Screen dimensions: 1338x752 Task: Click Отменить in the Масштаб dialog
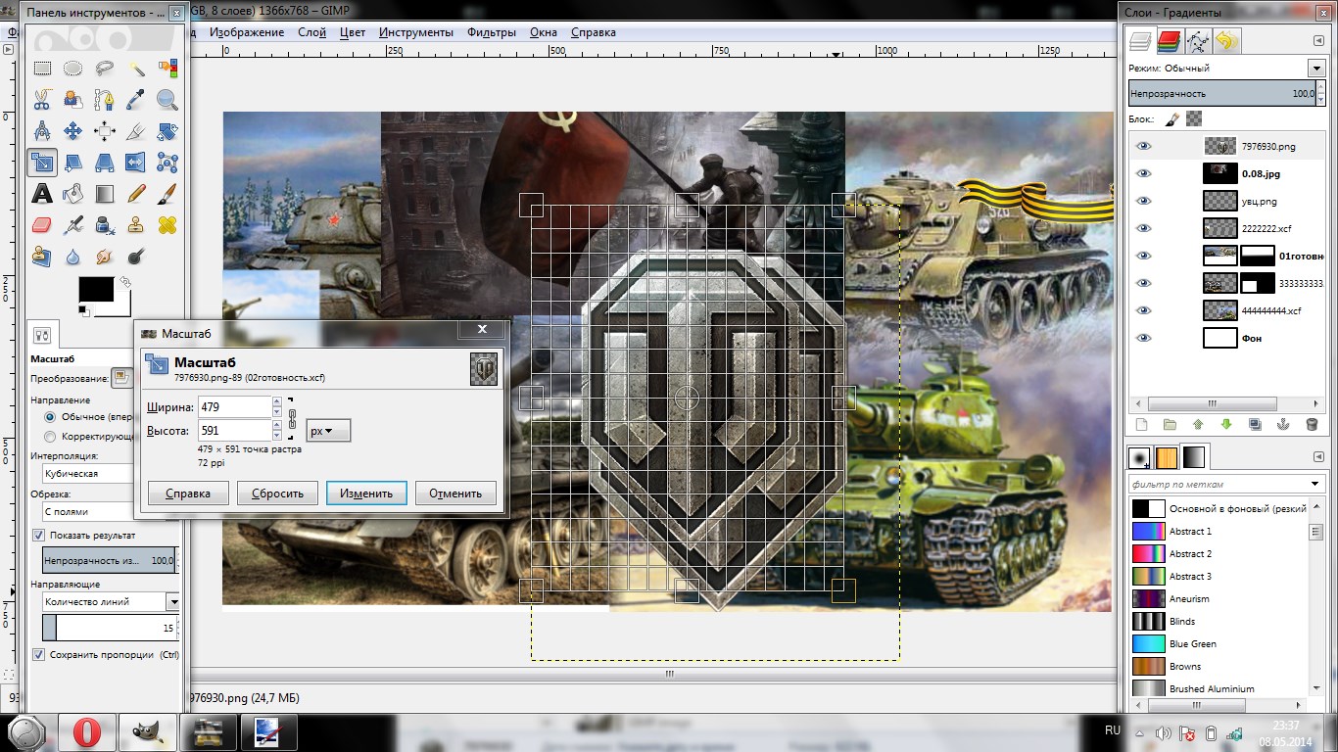pyautogui.click(x=455, y=493)
